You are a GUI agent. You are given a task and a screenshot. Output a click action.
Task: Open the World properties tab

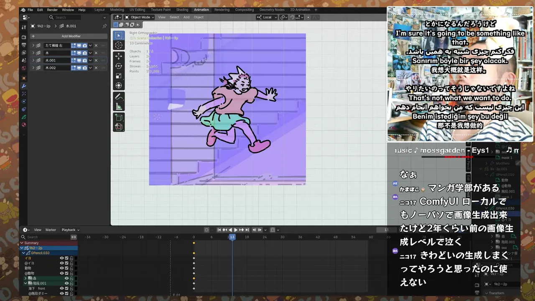[24, 68]
